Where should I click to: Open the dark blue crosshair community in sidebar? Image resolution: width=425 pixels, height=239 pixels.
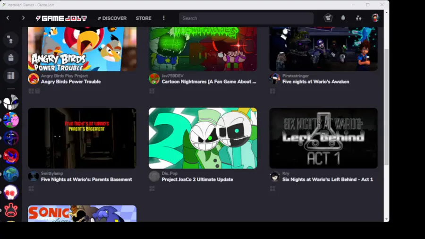tap(11, 138)
